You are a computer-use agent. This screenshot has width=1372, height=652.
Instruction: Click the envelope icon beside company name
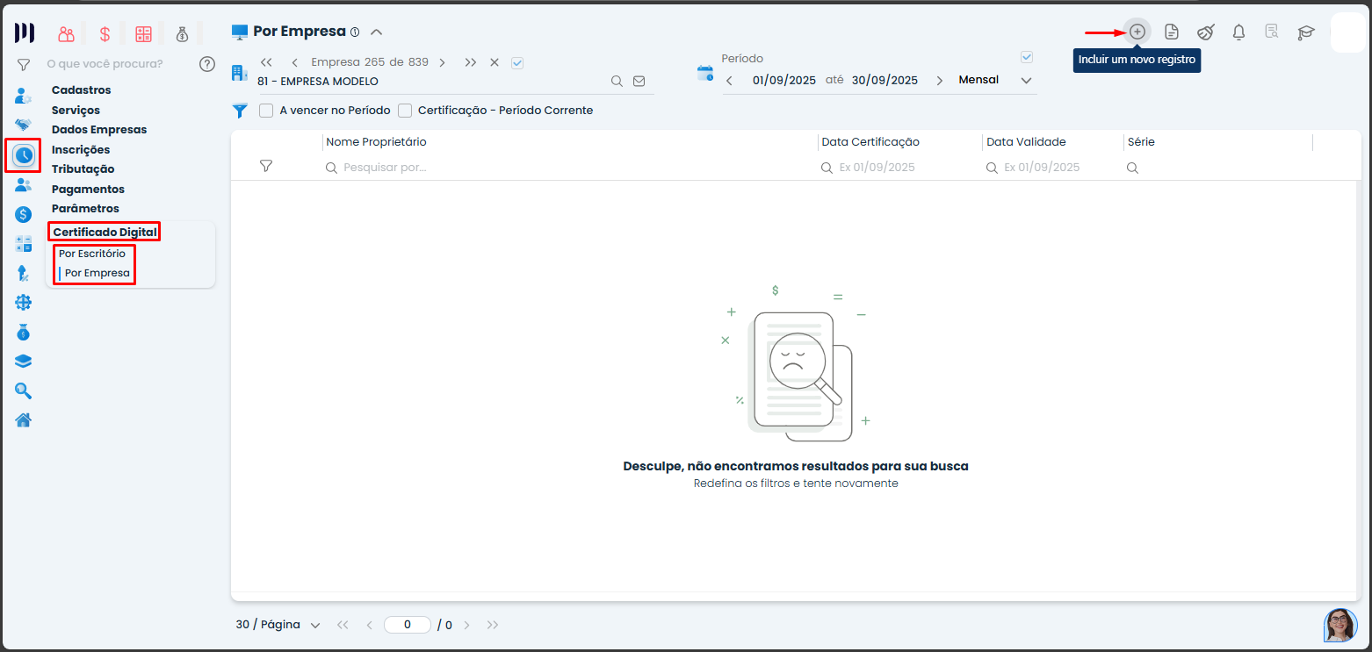tap(639, 81)
